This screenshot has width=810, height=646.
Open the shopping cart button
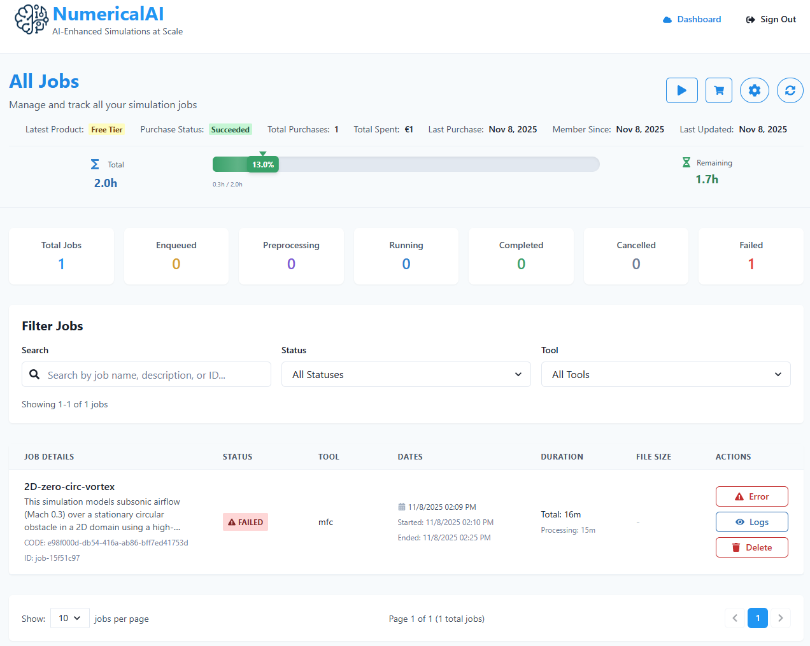point(719,90)
